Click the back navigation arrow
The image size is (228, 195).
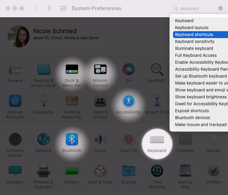click(x=36, y=8)
